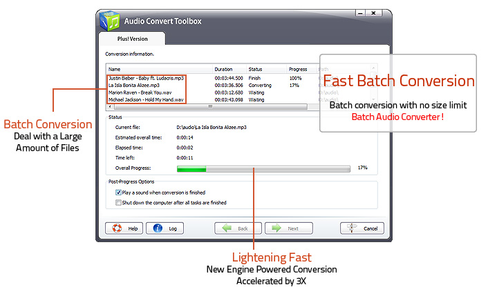Click duration 00:03:36.506 cell
This screenshot has height=287, width=488.
229,86
